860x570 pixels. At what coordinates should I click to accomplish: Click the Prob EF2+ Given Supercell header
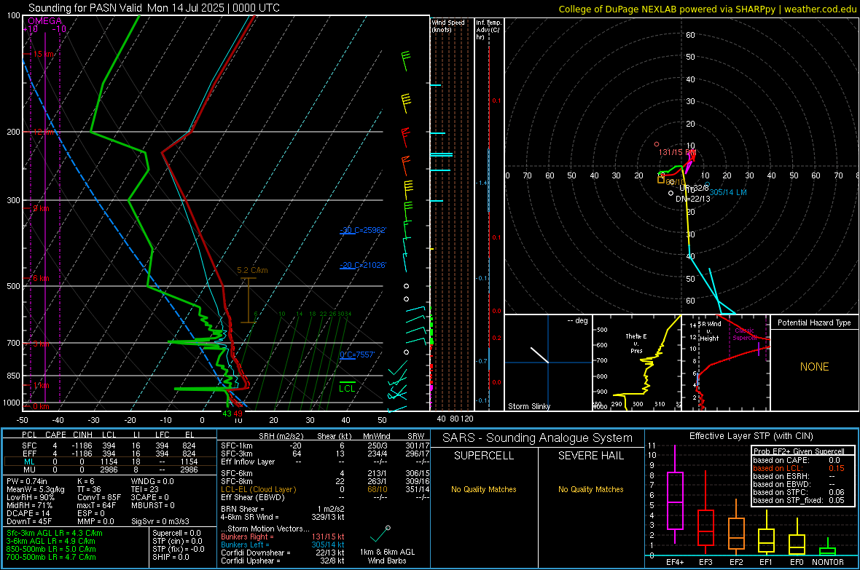pyautogui.click(x=799, y=451)
